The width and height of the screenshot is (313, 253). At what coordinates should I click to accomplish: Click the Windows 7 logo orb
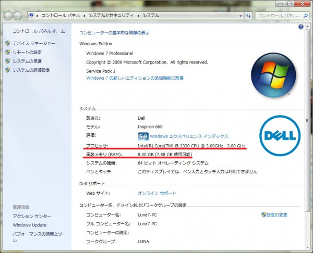click(x=273, y=75)
